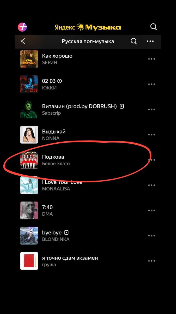The width and height of the screenshot is (176, 314).
Task: Play the track Подкова
Action: [x=88, y=160]
